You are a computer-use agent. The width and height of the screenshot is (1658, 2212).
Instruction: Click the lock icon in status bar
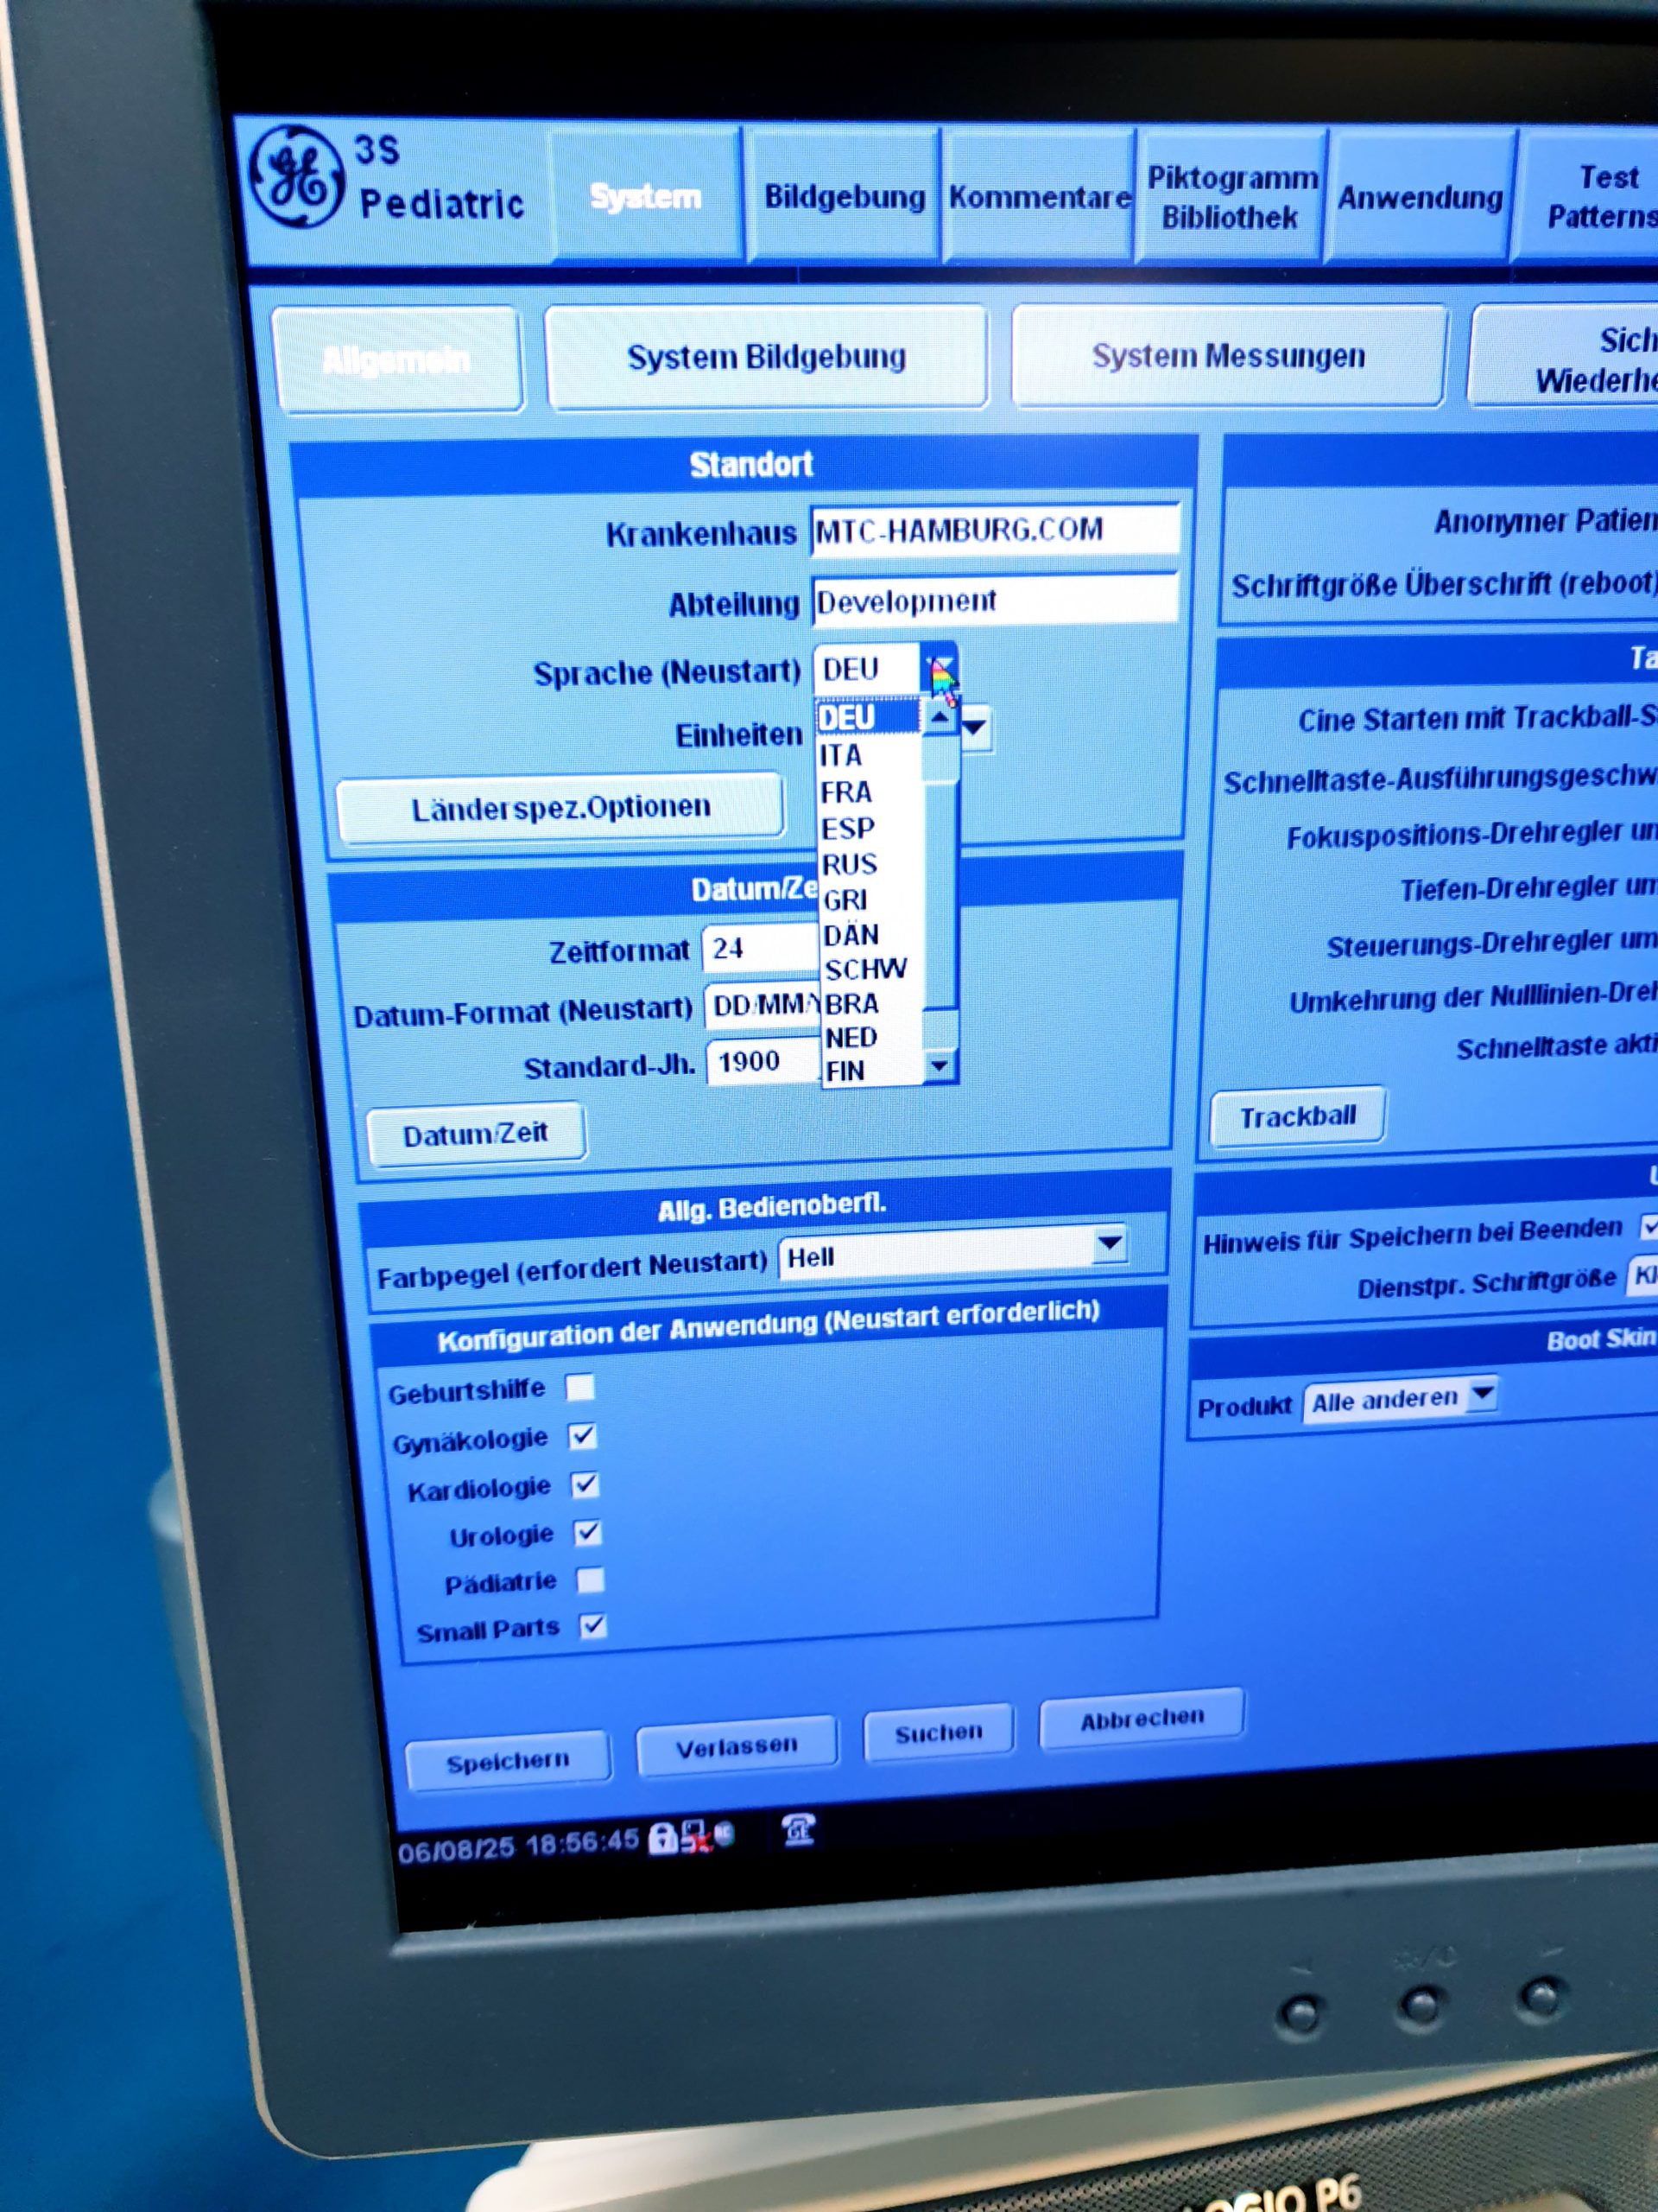point(661,1838)
